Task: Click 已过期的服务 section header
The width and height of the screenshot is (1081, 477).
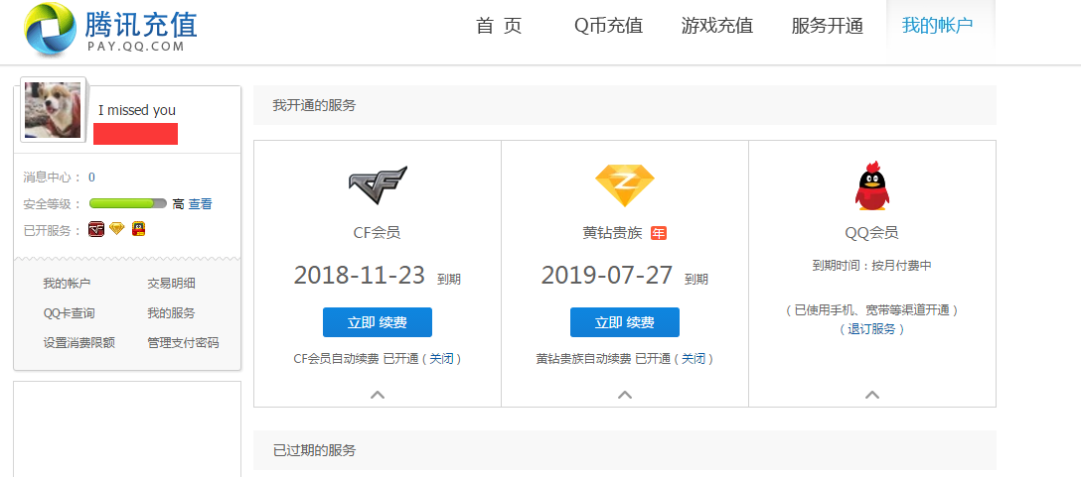Action: [x=314, y=451]
